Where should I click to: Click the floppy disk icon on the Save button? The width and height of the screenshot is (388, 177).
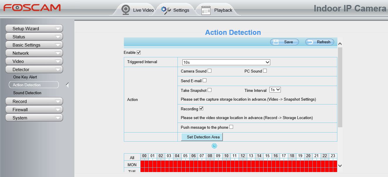[276, 42]
